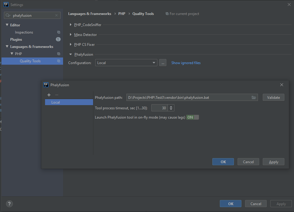This screenshot has height=212, width=294.
Task: Click Languages & Frameworks breadcrumb
Action: tap(89, 14)
